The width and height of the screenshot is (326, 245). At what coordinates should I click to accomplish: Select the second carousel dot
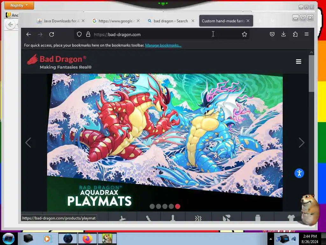point(159,206)
